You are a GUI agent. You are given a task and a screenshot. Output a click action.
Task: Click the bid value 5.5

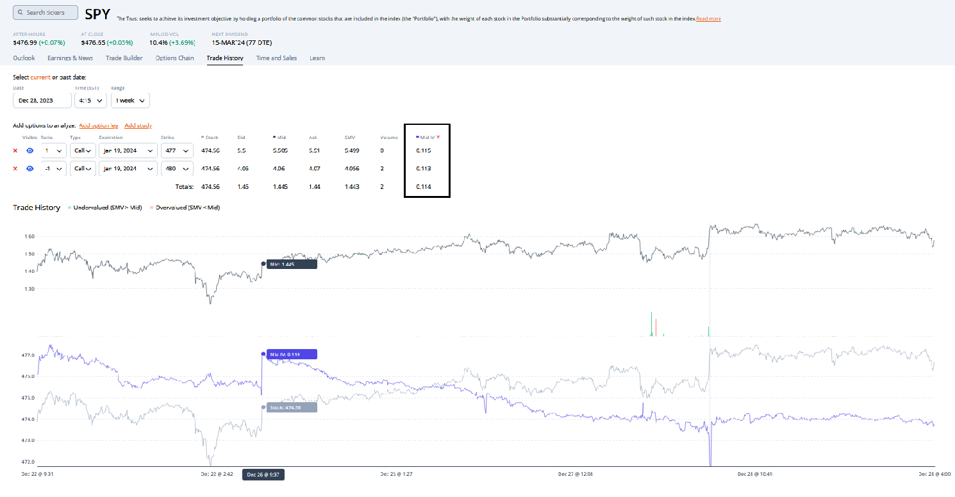(x=241, y=151)
